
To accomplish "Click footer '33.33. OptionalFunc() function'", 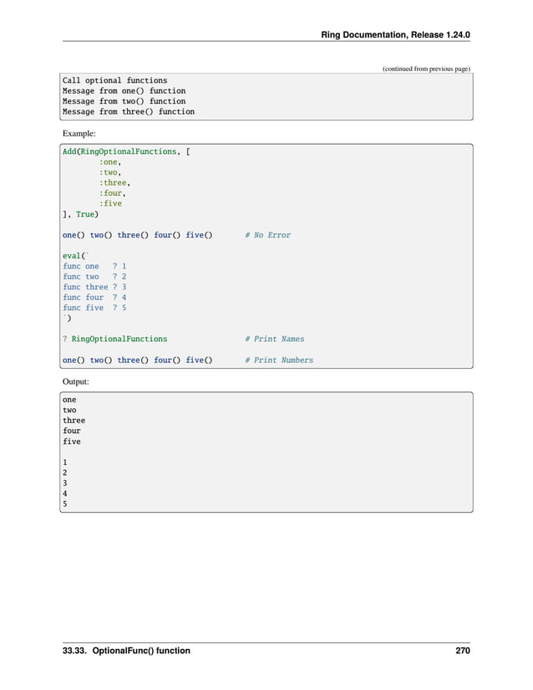I will 126,651.
